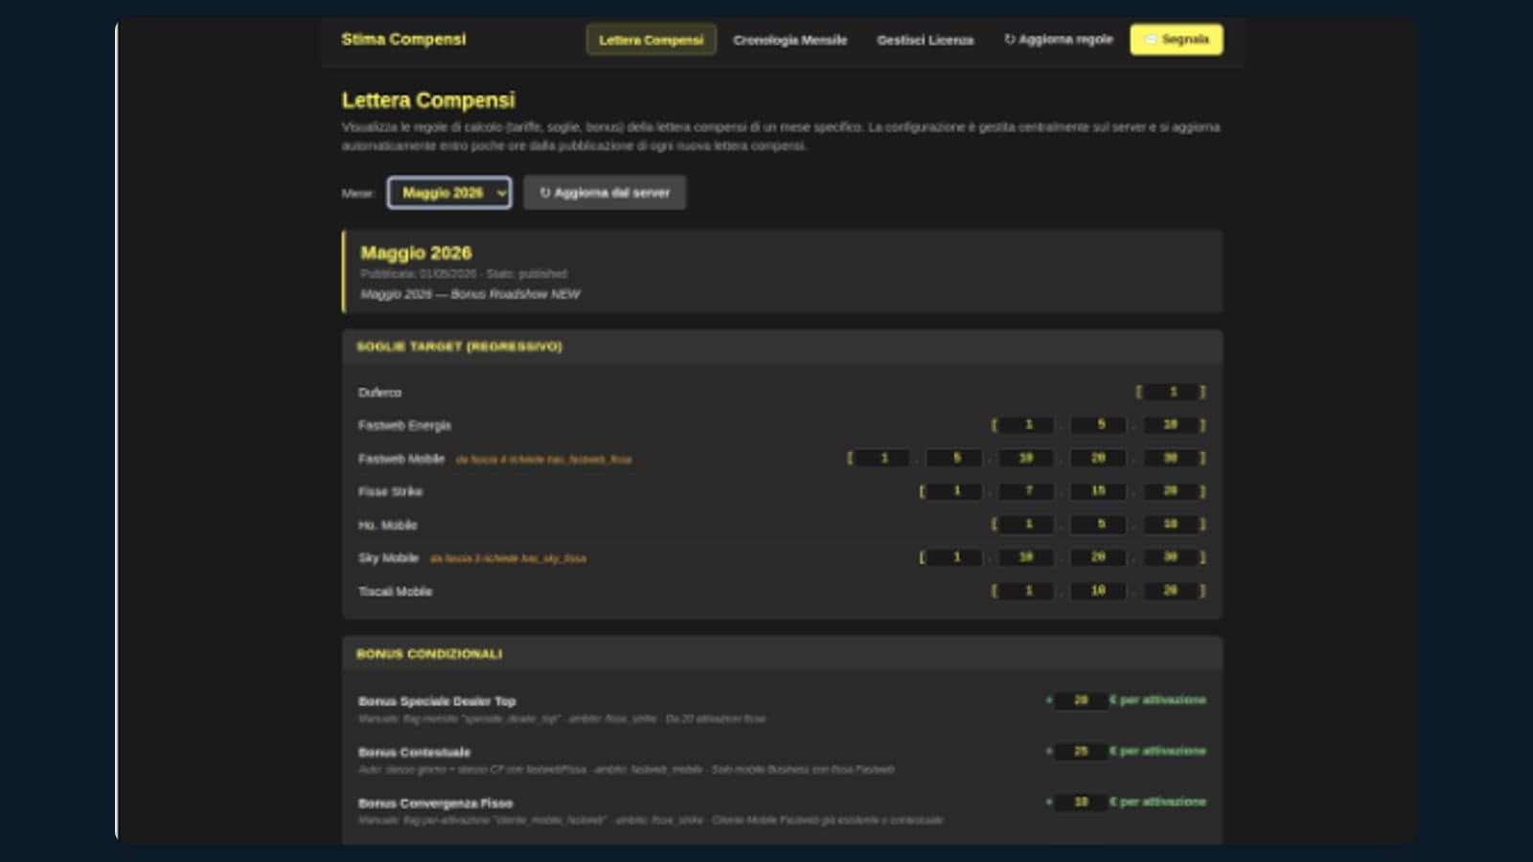Image resolution: width=1533 pixels, height=862 pixels.
Task: Click the Pubblicata date and Stato line
Action: pyautogui.click(x=464, y=274)
